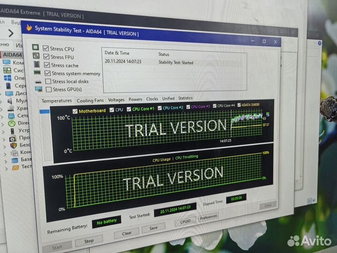Click the memory module icon beside Stress system memory

(x=37, y=73)
